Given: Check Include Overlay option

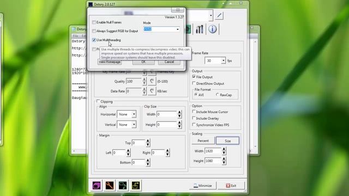Looking at the screenshot, I should [x=194, y=118].
